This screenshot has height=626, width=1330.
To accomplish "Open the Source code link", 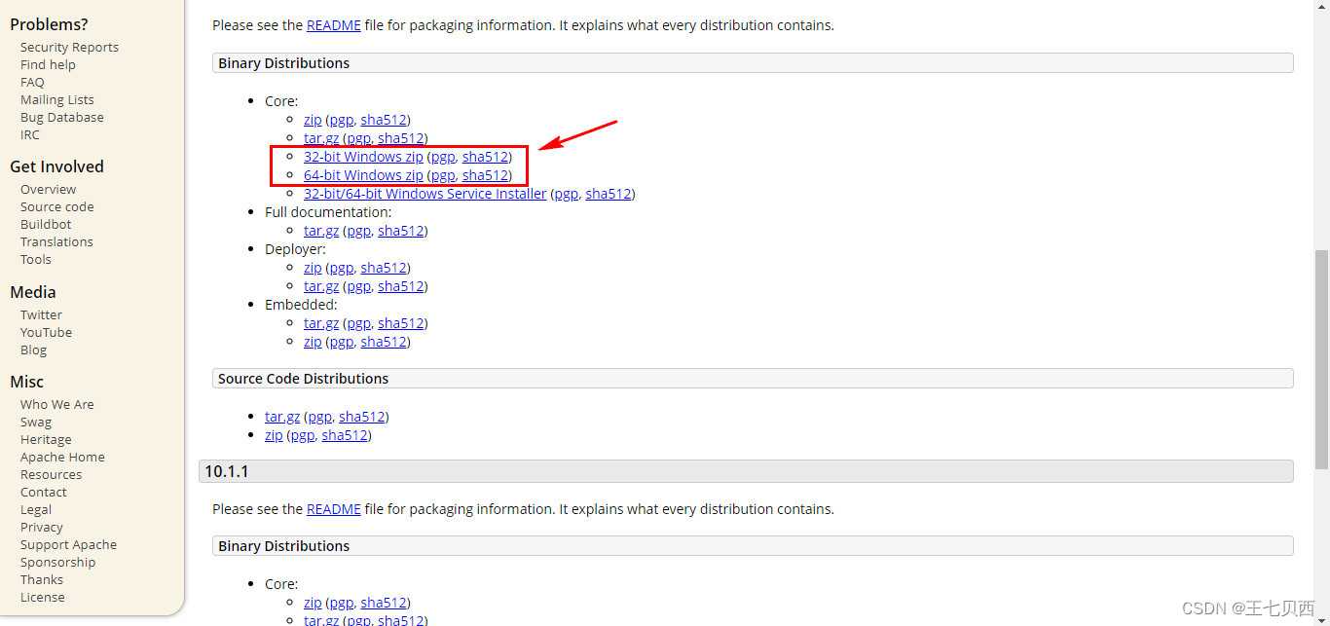I will coord(57,206).
